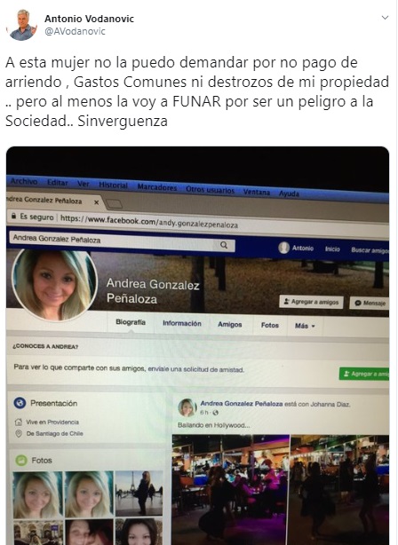
Task: Click the Facebook search input field
Action: click(122, 241)
